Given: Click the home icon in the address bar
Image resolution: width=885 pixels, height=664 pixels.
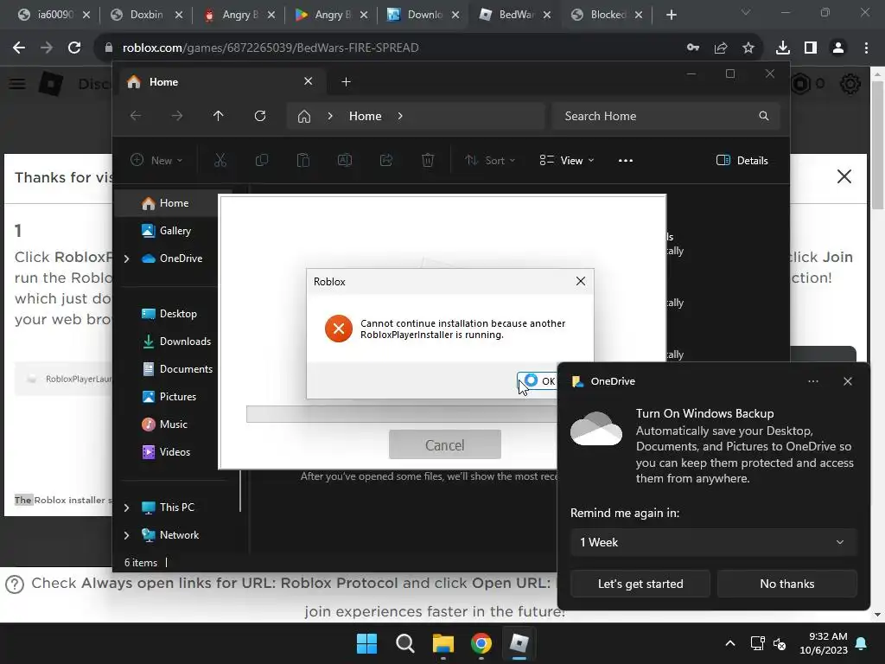Looking at the screenshot, I should click(x=303, y=117).
